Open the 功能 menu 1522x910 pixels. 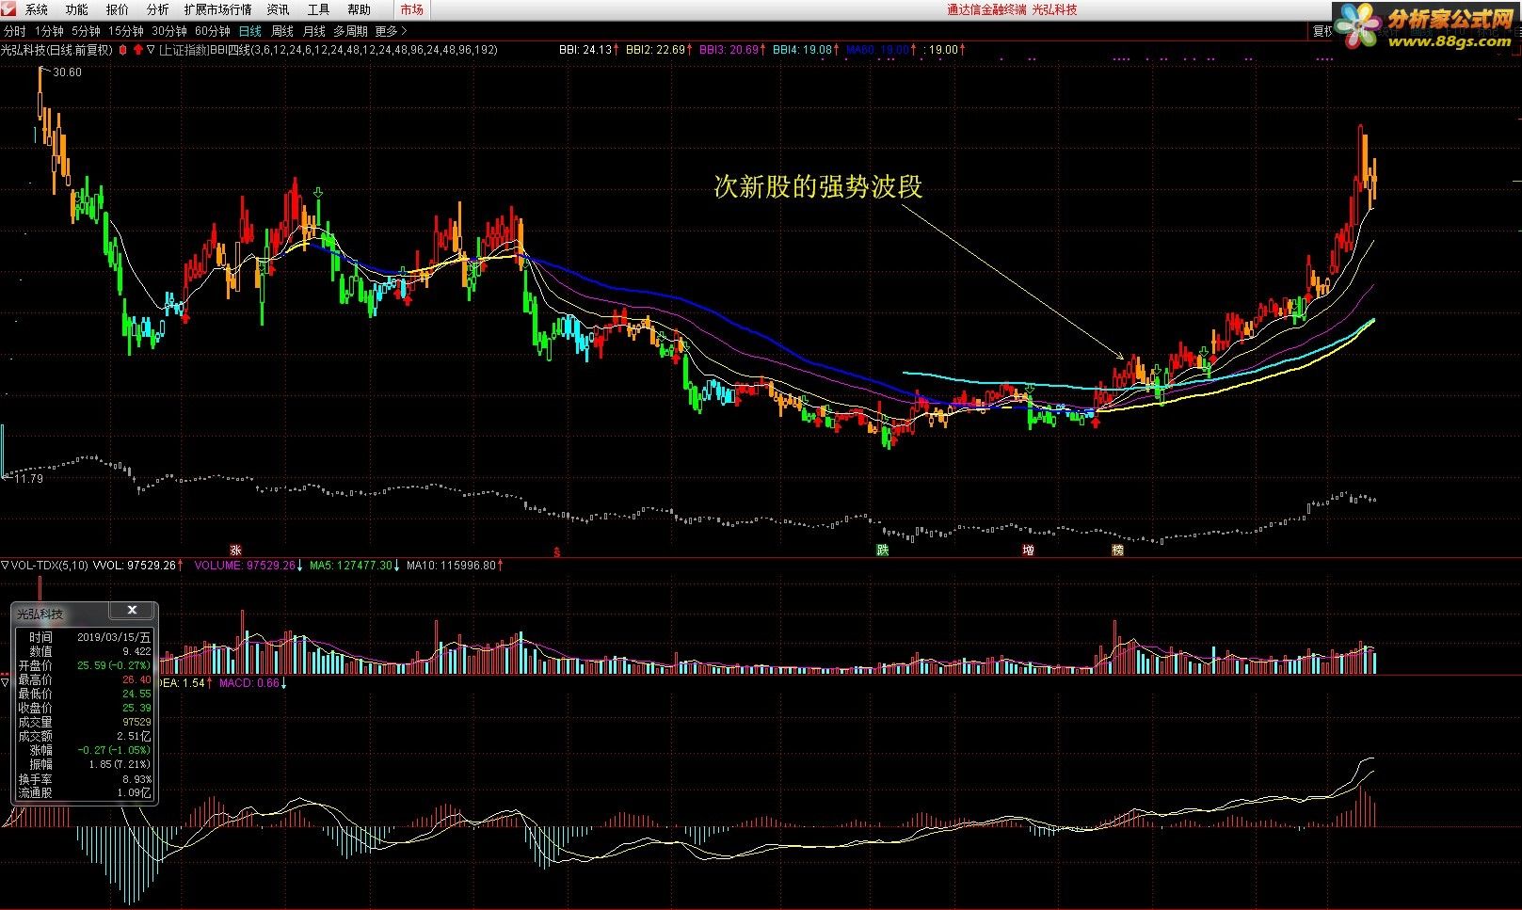click(77, 9)
